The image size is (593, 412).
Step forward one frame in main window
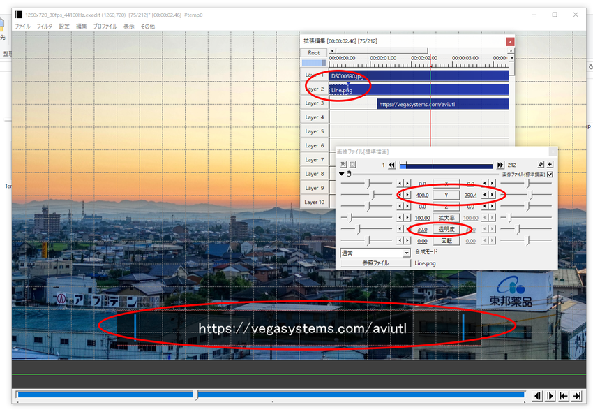click(550, 396)
